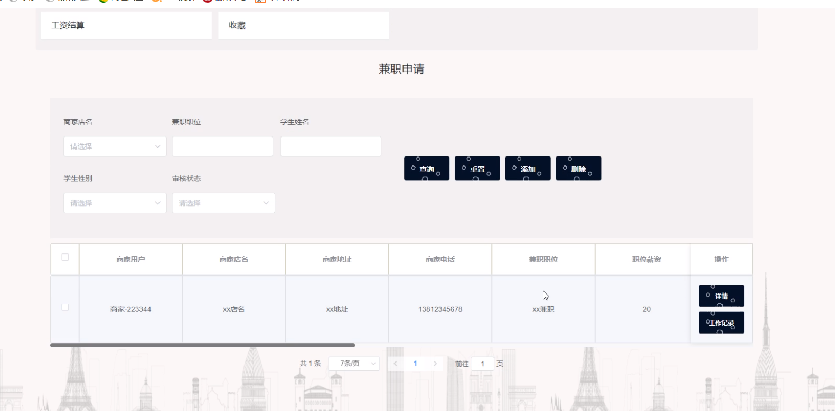The width and height of the screenshot is (835, 411).
Task: Click the 重置 reset button
Action: [x=477, y=169]
